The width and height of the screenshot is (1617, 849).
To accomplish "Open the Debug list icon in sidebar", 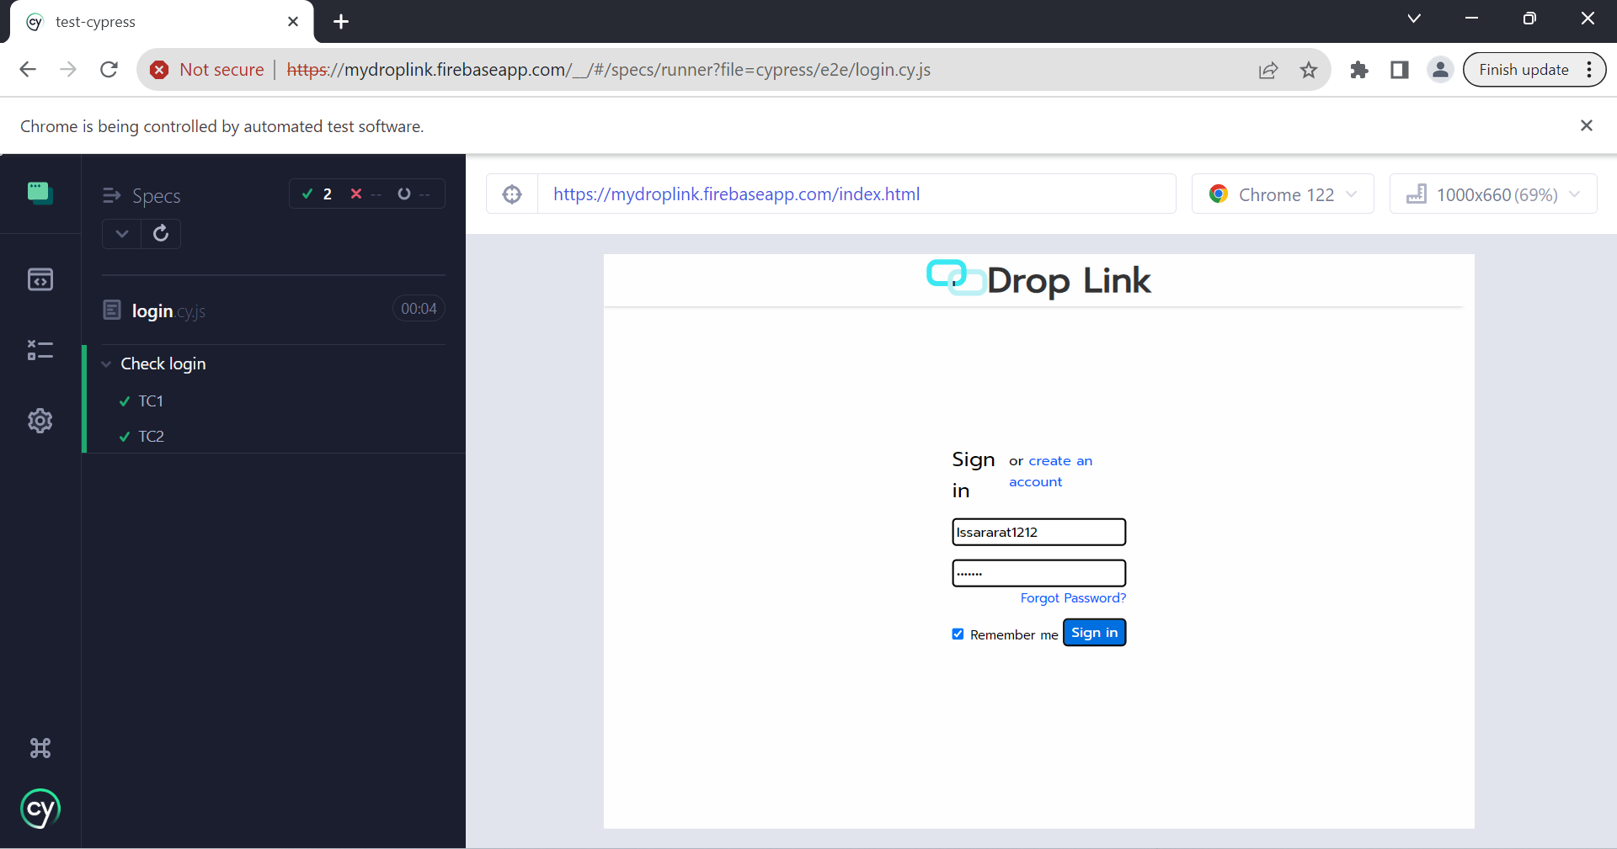I will (x=40, y=350).
